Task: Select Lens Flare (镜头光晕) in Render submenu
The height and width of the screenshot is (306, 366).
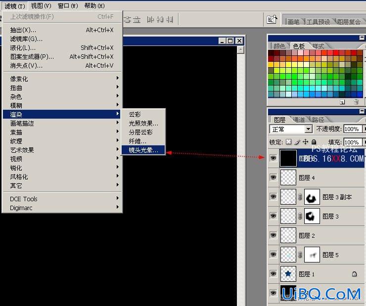Action: (x=143, y=150)
